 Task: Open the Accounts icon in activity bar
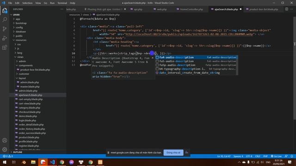5,140
